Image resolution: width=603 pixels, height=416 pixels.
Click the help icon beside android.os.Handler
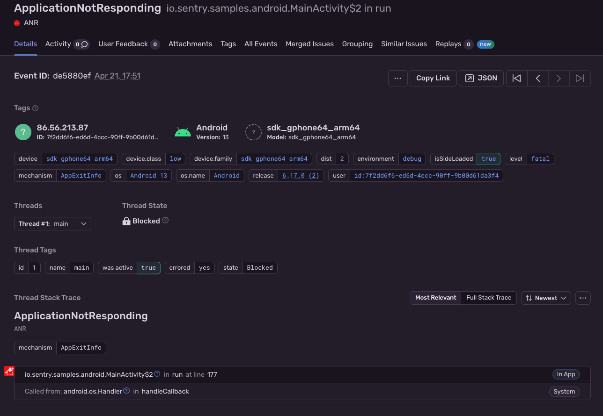click(x=126, y=391)
